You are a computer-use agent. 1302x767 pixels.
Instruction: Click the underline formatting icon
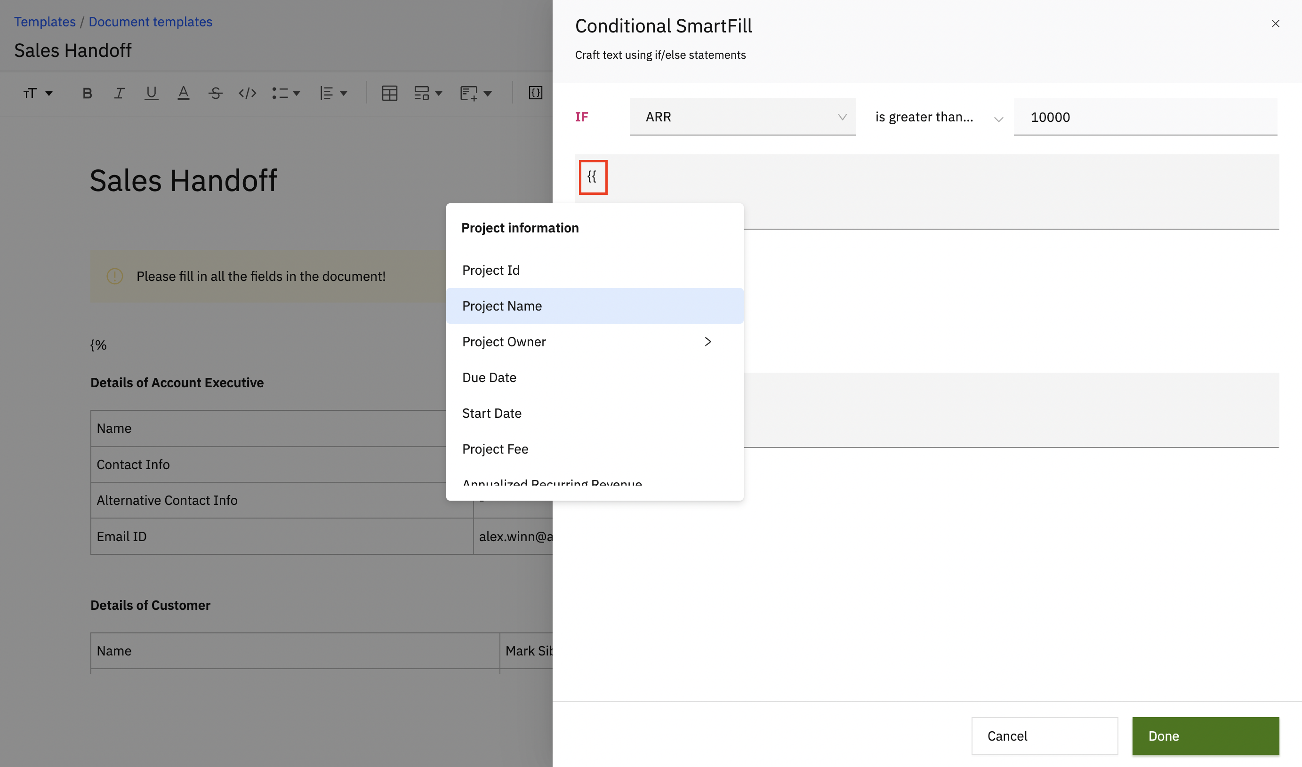(x=151, y=94)
